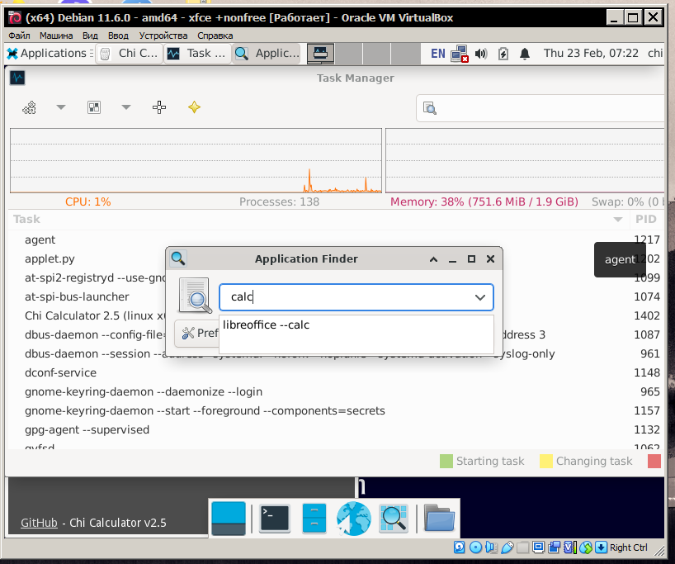Click the yellow star toolbar icon

point(194,107)
